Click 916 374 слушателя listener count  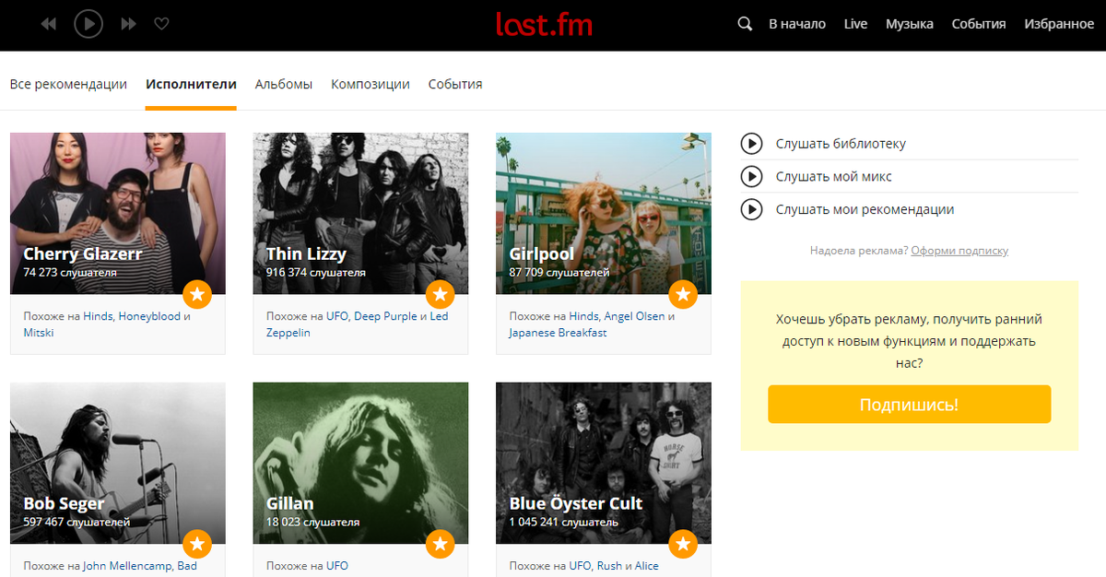tap(316, 273)
